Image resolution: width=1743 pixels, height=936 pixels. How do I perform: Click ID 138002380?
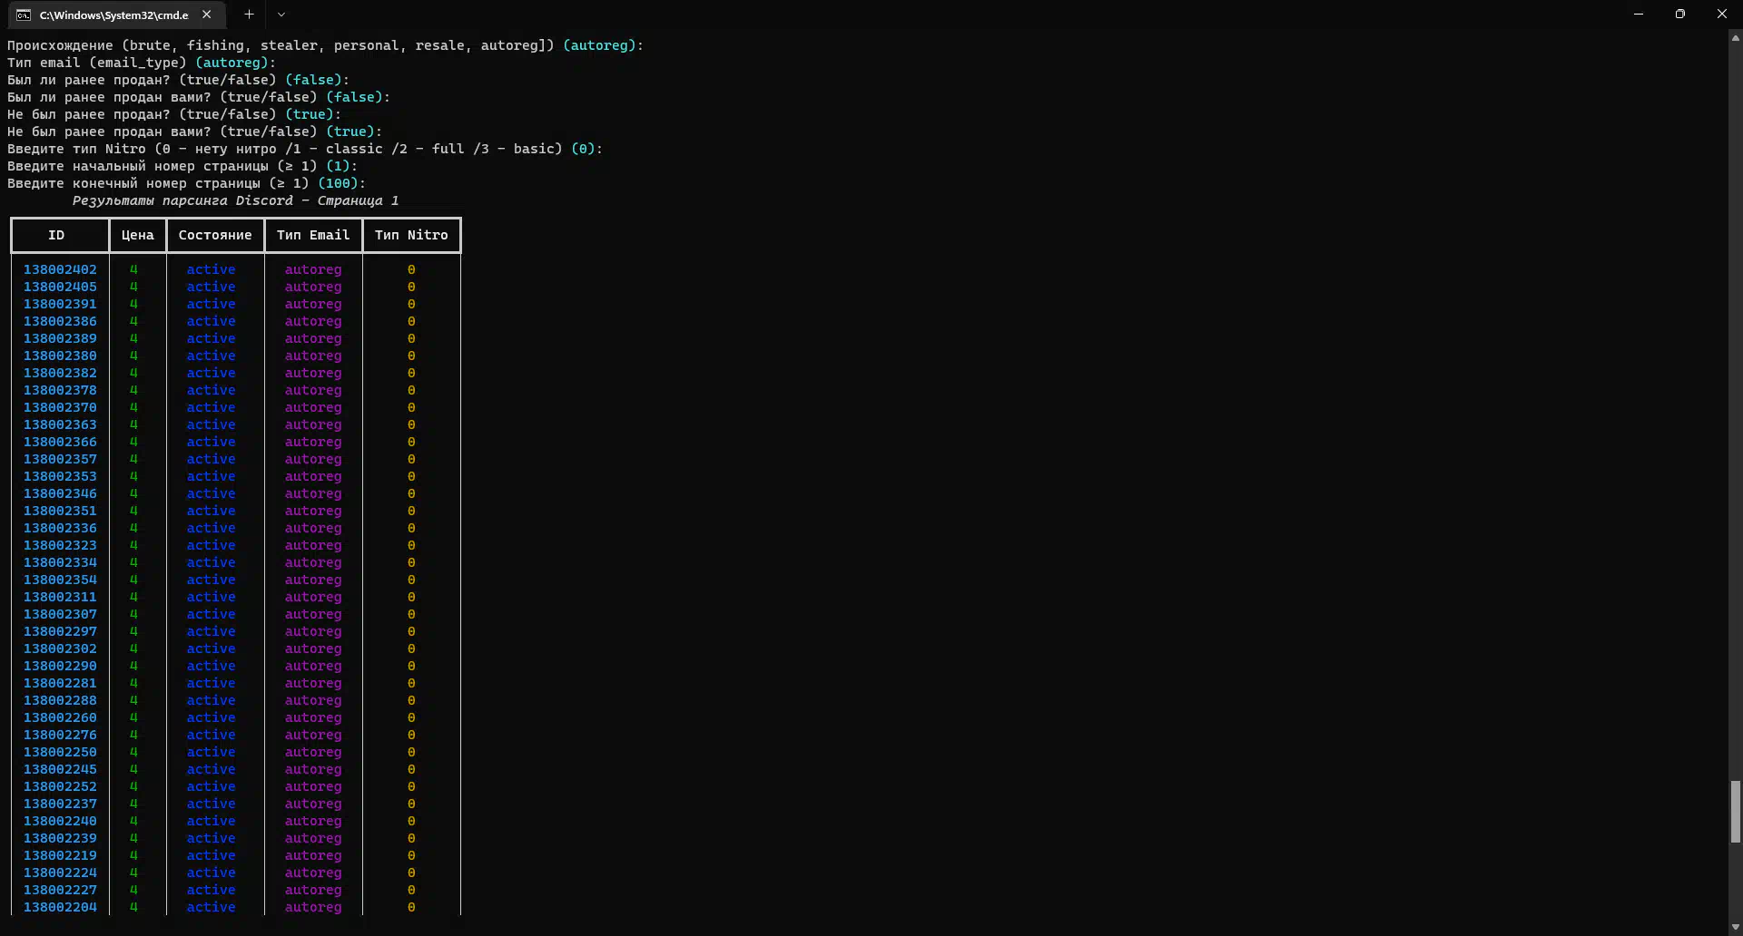[x=60, y=356]
